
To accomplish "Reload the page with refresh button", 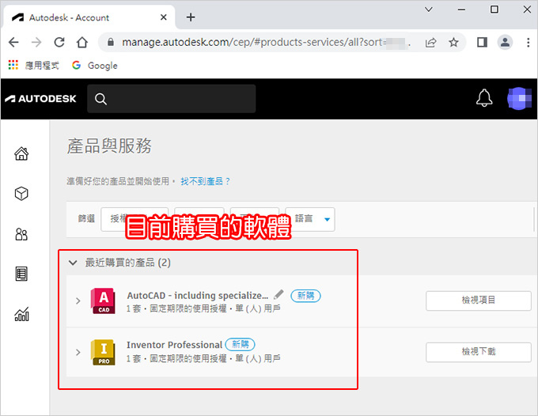I will [x=59, y=42].
